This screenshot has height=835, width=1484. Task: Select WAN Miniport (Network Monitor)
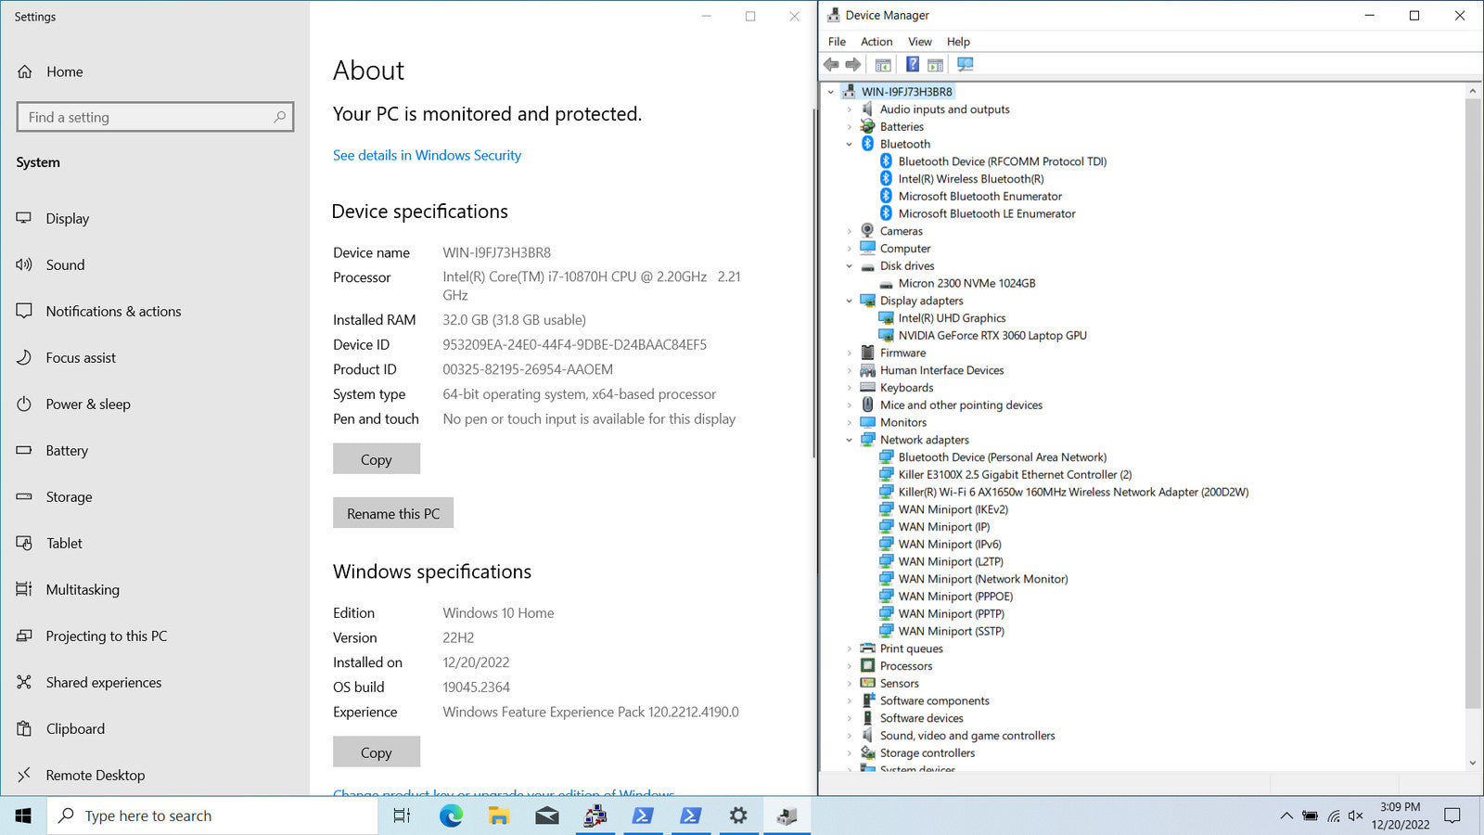983,579
